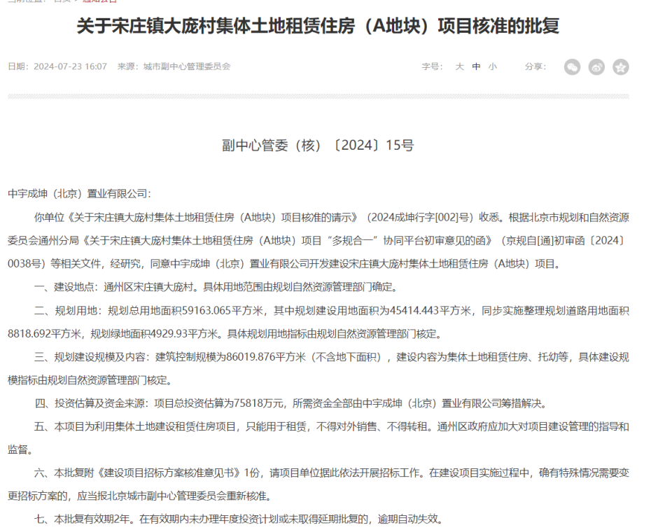The height and width of the screenshot is (530, 672).
Task: Click paragraph starting 五、本项目为利用集体土地
Action: [318, 438]
